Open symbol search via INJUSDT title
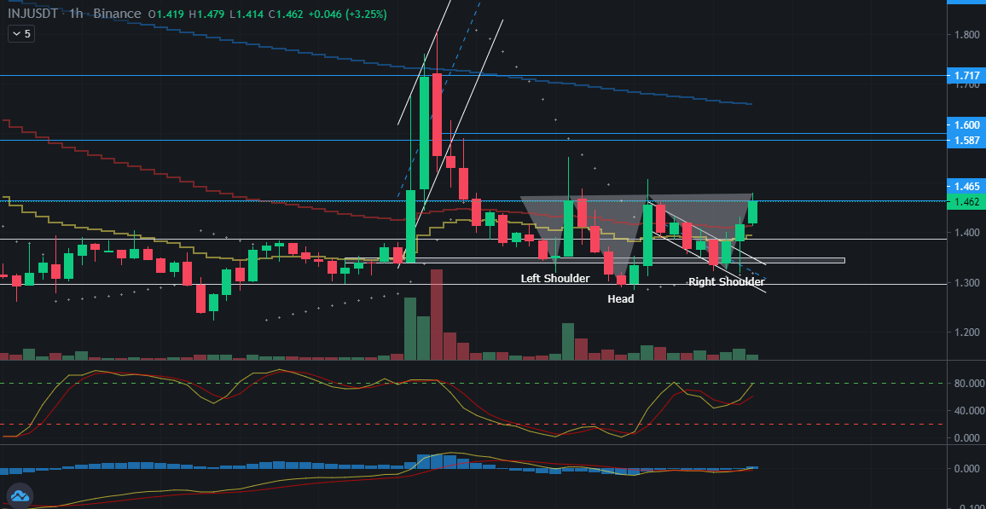Screen dimensions: 986x509 [x=32, y=13]
